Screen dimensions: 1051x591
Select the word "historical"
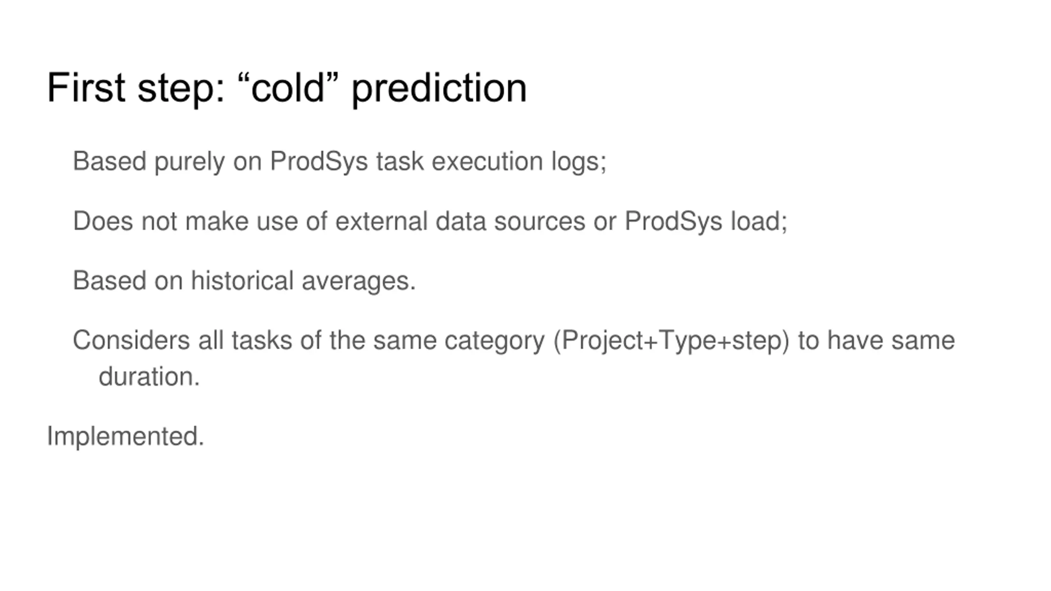click(x=242, y=281)
